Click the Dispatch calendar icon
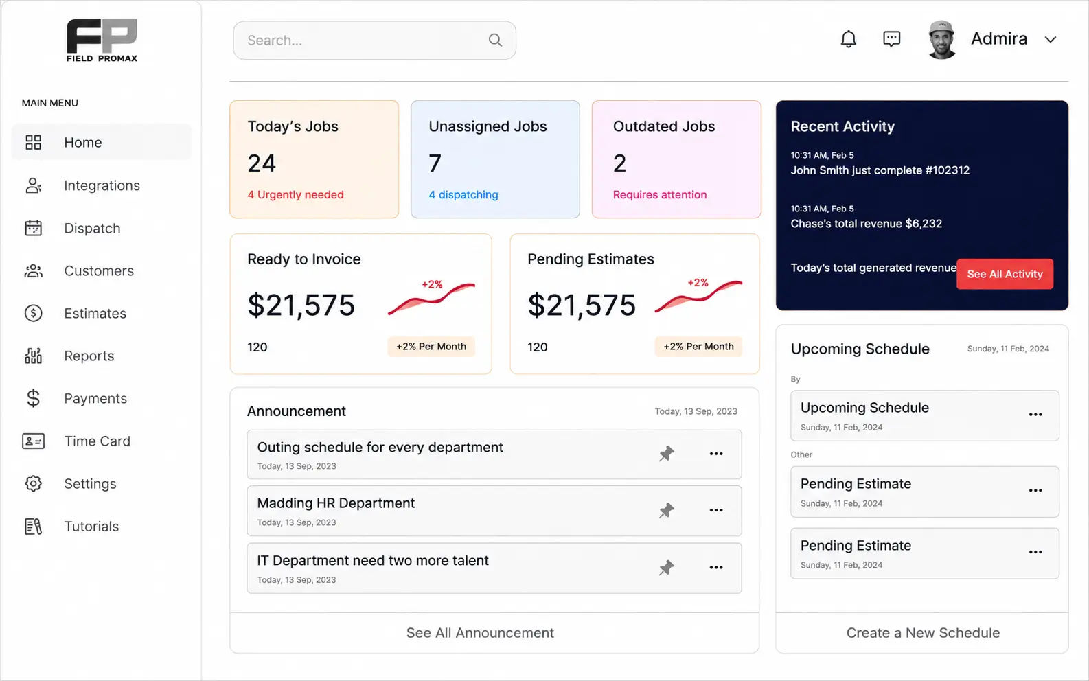The image size is (1089, 681). click(x=33, y=228)
